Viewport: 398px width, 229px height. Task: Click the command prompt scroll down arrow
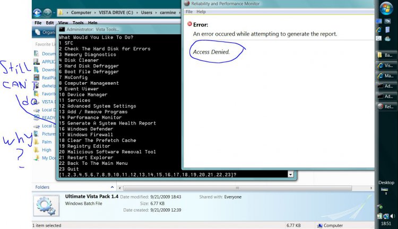[x=290, y=174]
